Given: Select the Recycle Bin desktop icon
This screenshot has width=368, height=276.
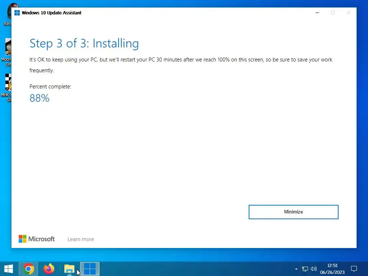Looking at the screenshot, I should point(7,14).
